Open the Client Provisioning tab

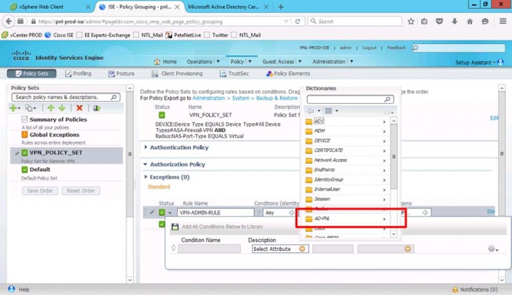click(x=177, y=73)
